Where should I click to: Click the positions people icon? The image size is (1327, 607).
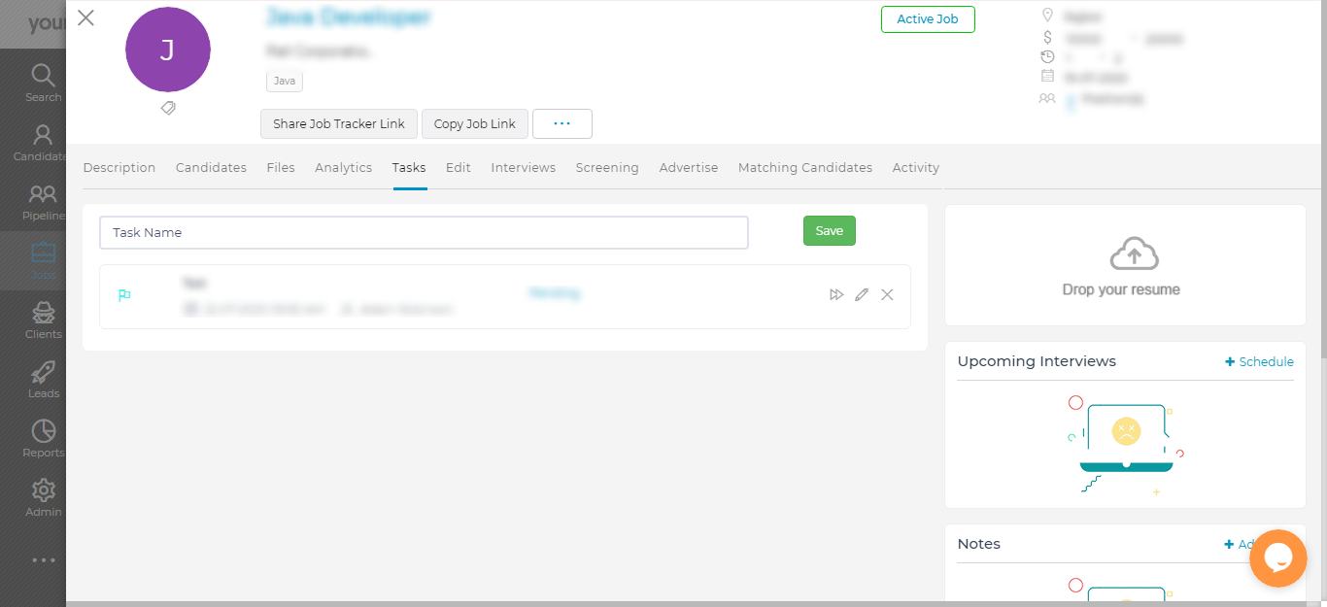click(1047, 98)
